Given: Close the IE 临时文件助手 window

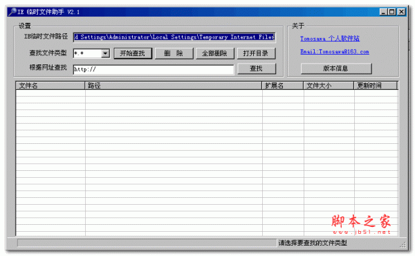Looking at the screenshot, I should pos(401,12).
